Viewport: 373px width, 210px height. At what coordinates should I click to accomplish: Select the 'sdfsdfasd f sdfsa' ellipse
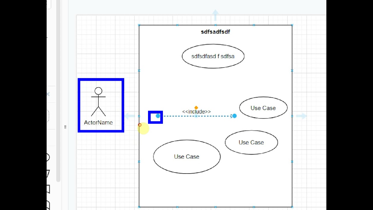click(x=213, y=56)
